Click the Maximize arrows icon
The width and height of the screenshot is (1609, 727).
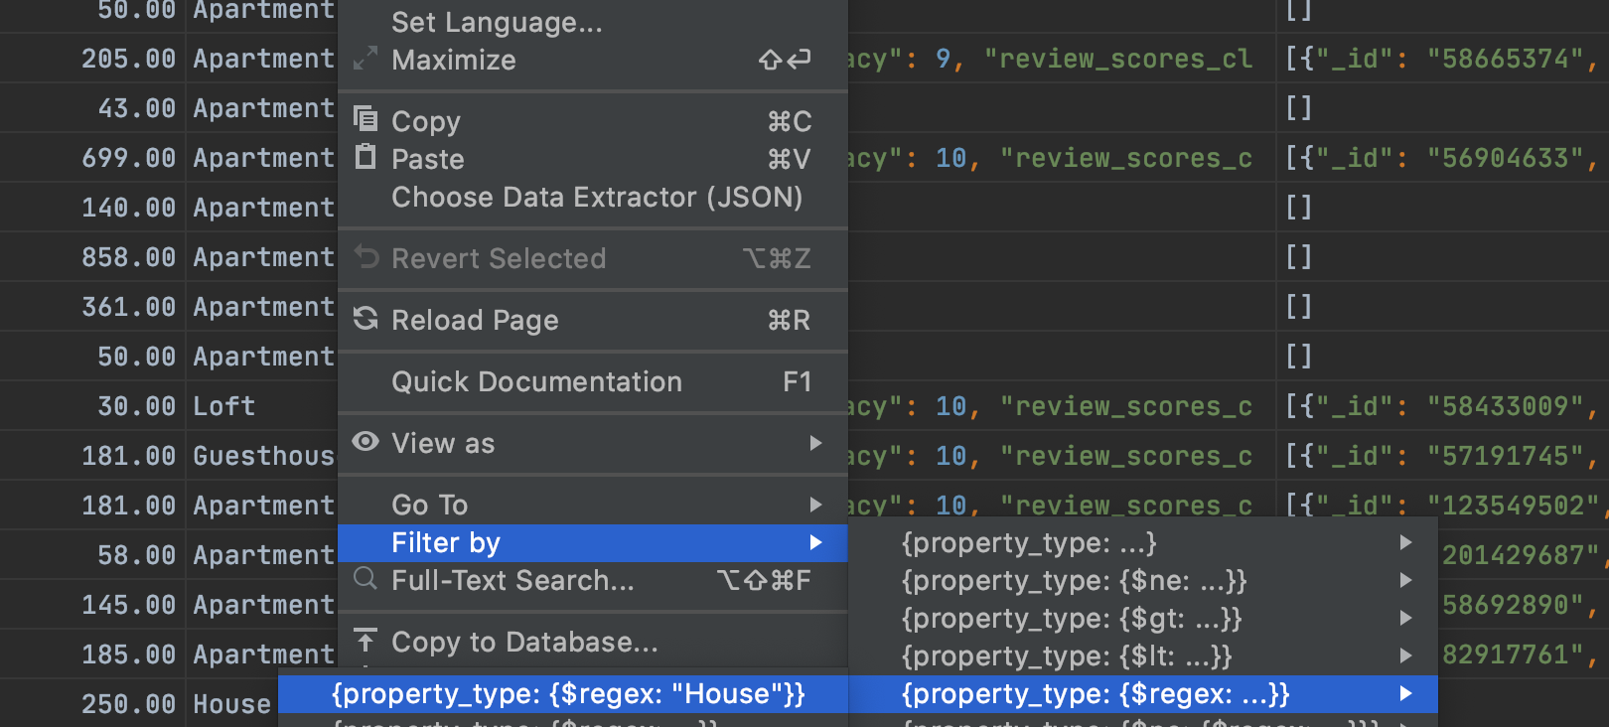(366, 59)
